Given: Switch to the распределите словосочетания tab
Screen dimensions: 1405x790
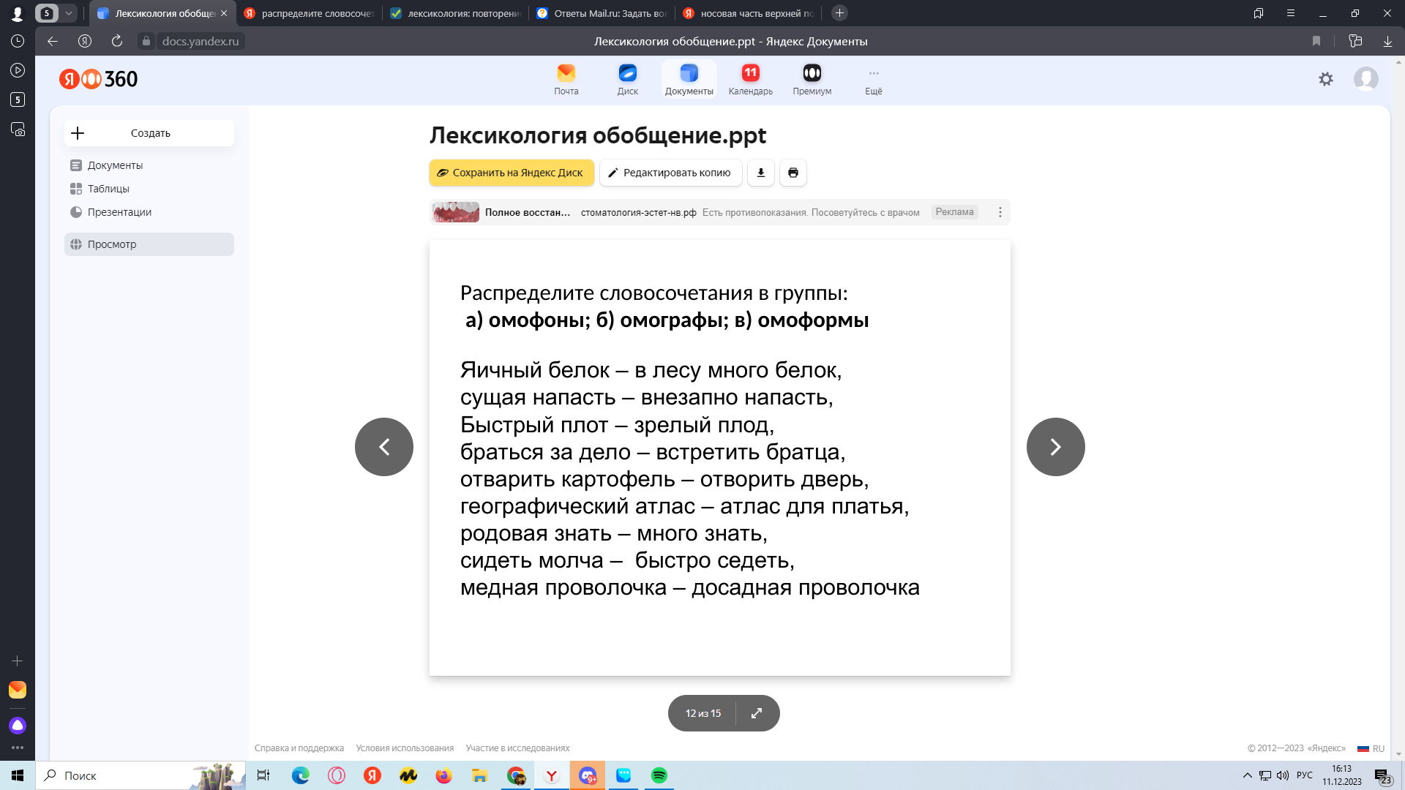Looking at the screenshot, I should (309, 13).
